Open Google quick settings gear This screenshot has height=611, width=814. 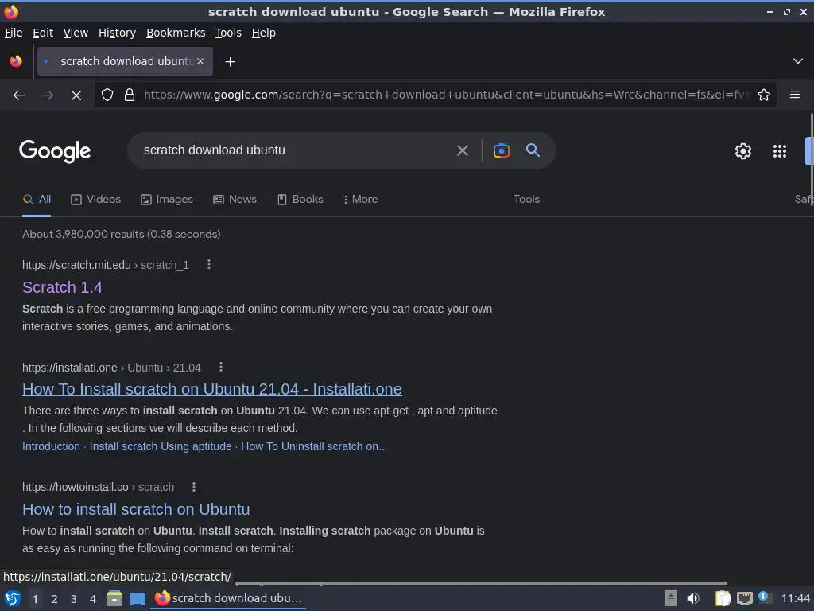click(743, 151)
